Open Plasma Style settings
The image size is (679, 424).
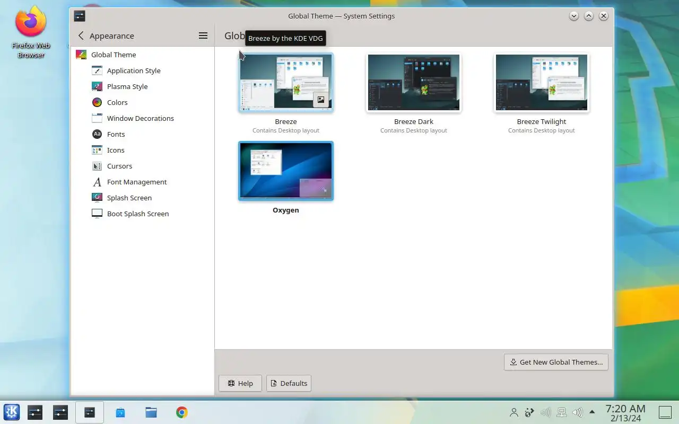(142, 86)
